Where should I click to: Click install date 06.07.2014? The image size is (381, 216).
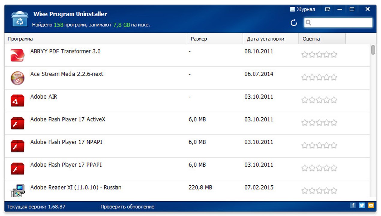[x=259, y=74]
